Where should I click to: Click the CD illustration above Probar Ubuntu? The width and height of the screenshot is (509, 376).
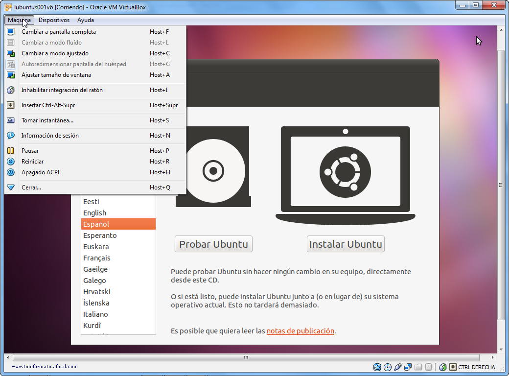click(x=213, y=166)
